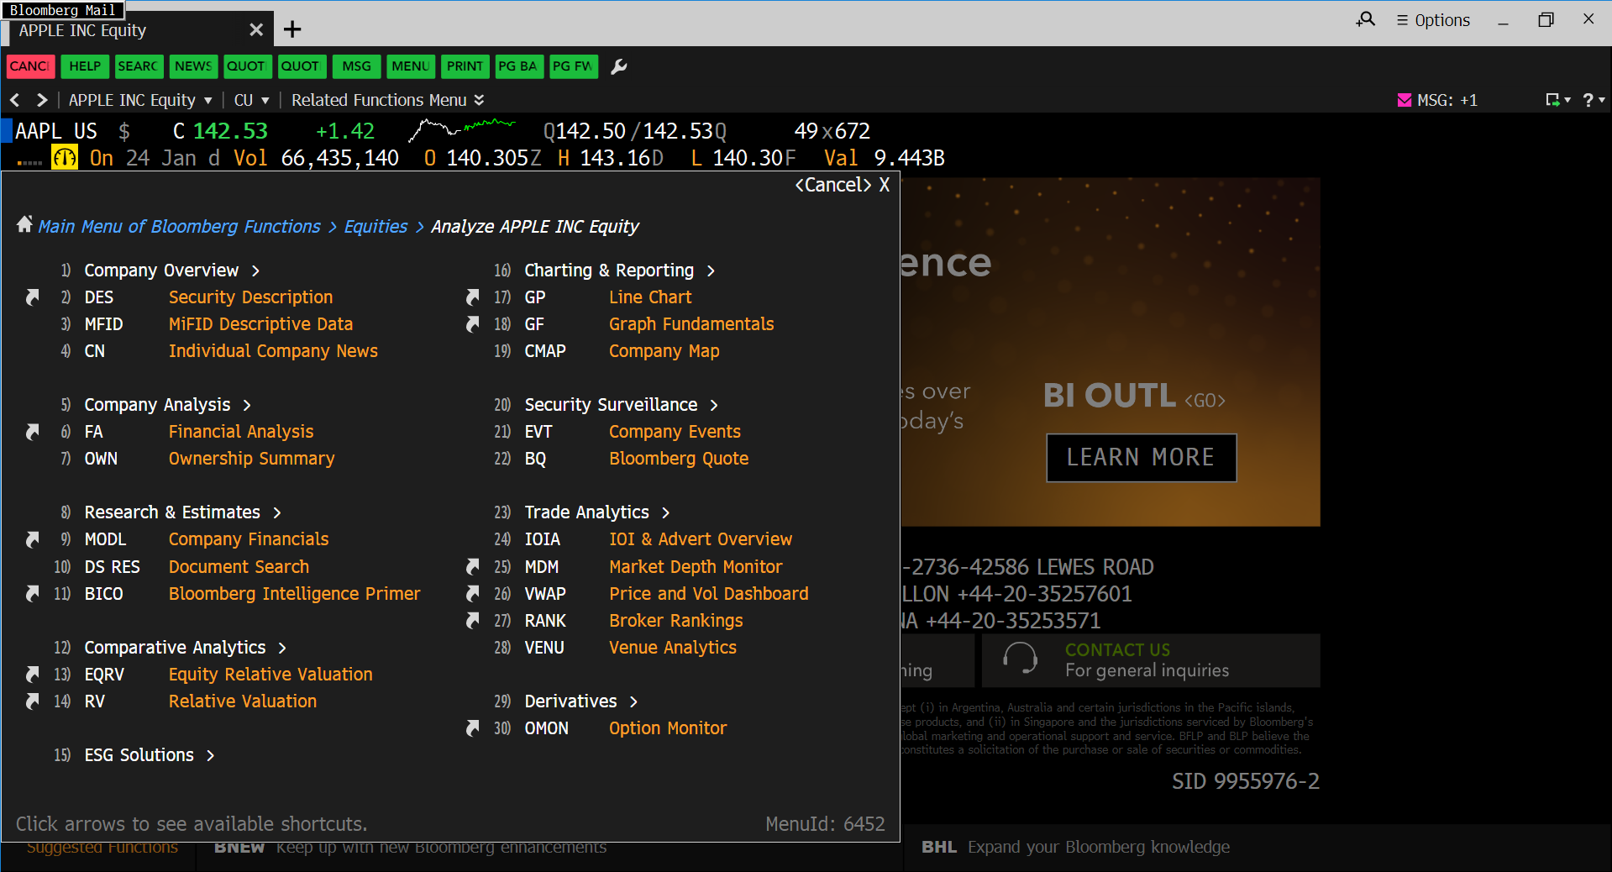Click shortcut arrow beside RV Relative Valuation
The image size is (1612, 872).
point(33,701)
